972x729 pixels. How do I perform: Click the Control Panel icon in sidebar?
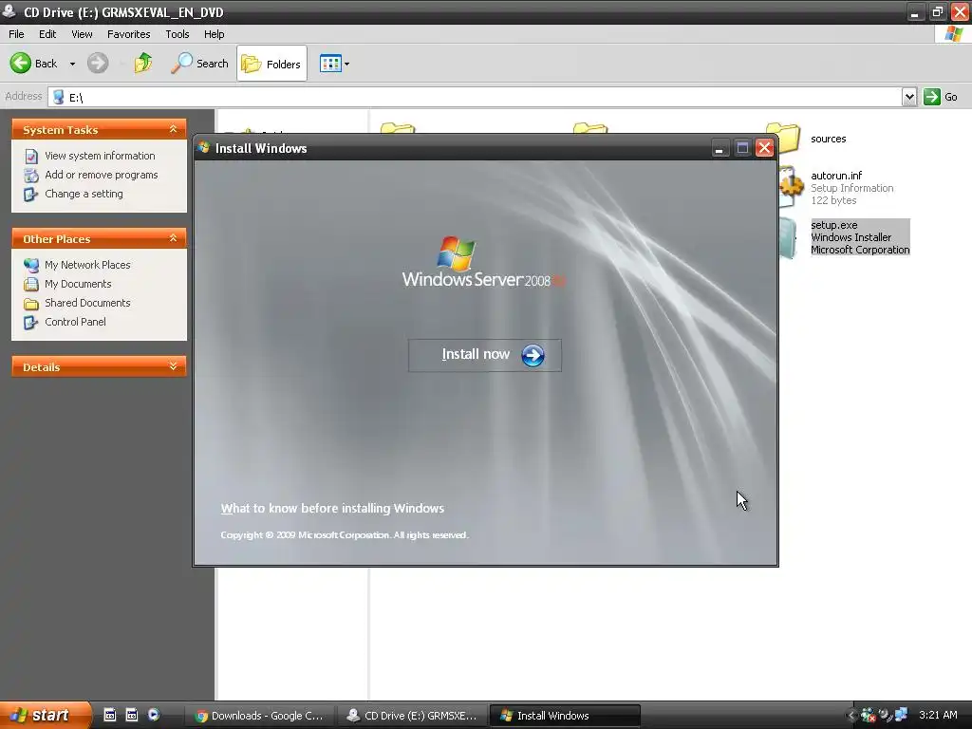point(31,323)
